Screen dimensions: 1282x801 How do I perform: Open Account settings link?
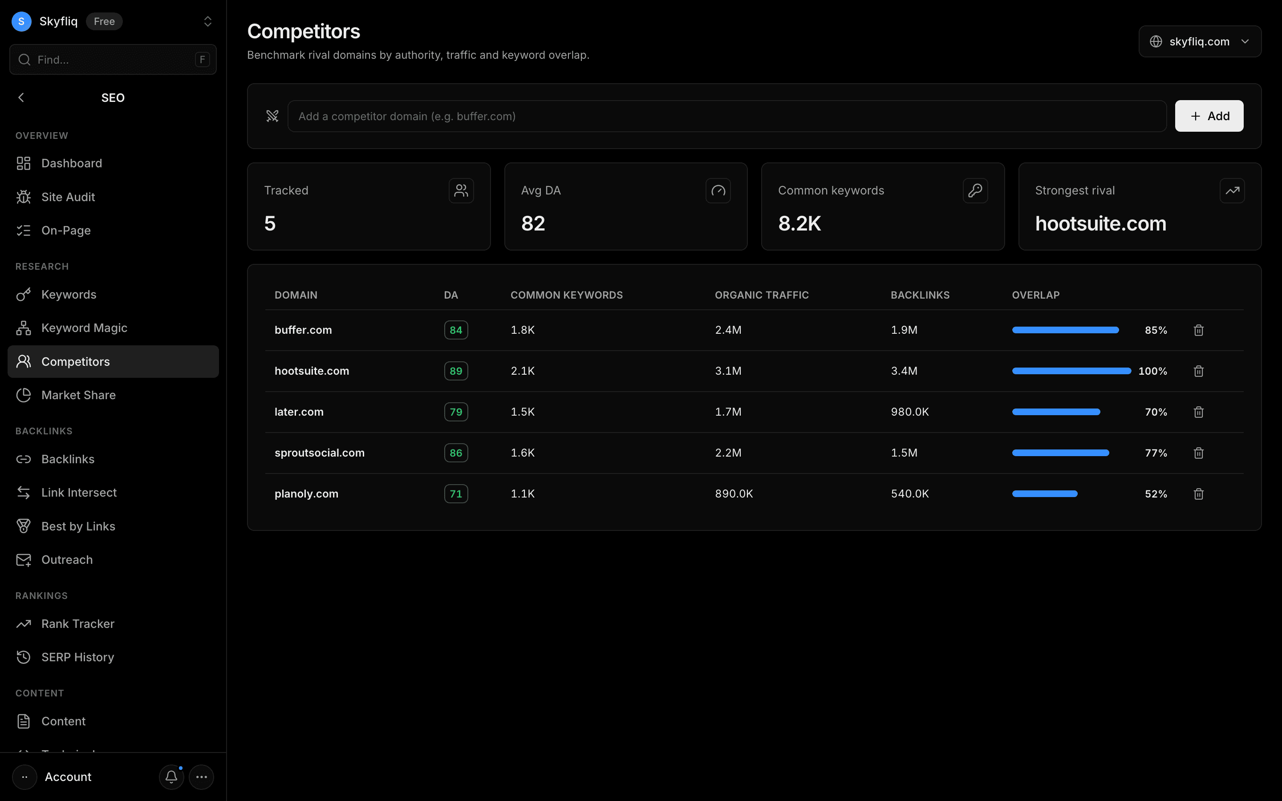[x=68, y=777]
